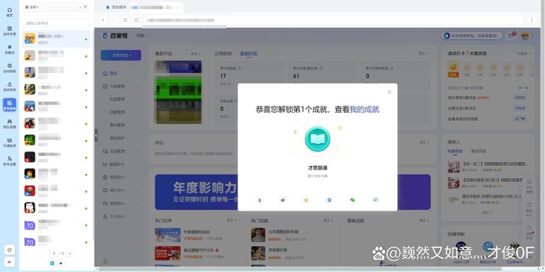545x272 pixels.
Task: Select the first account with dog avatar
Action: (x=56, y=39)
